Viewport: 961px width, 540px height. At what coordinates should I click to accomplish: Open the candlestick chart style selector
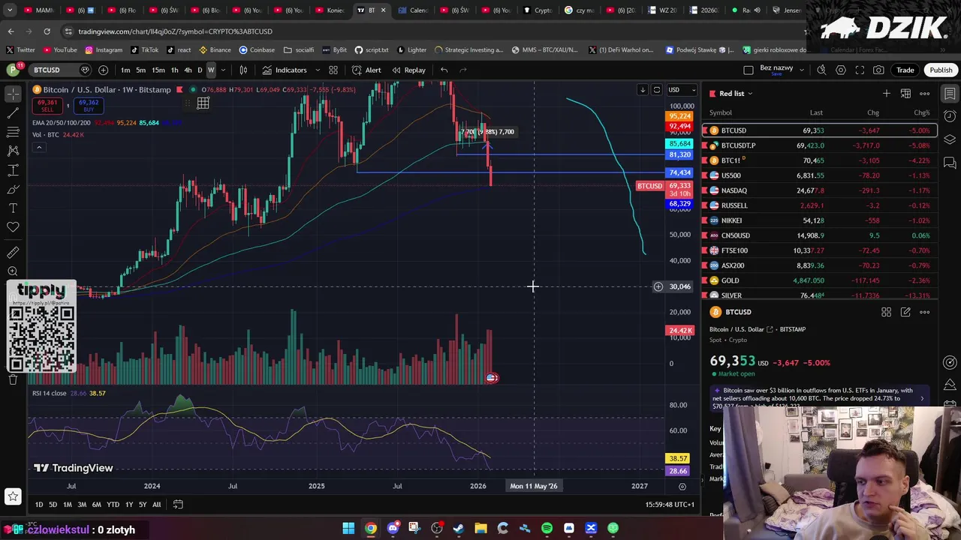click(x=243, y=70)
